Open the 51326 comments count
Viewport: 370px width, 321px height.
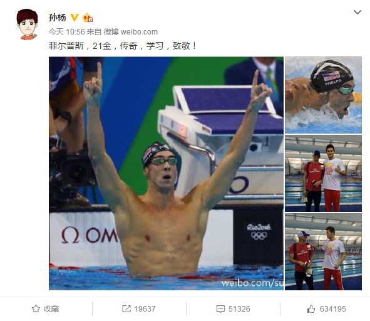(x=239, y=308)
